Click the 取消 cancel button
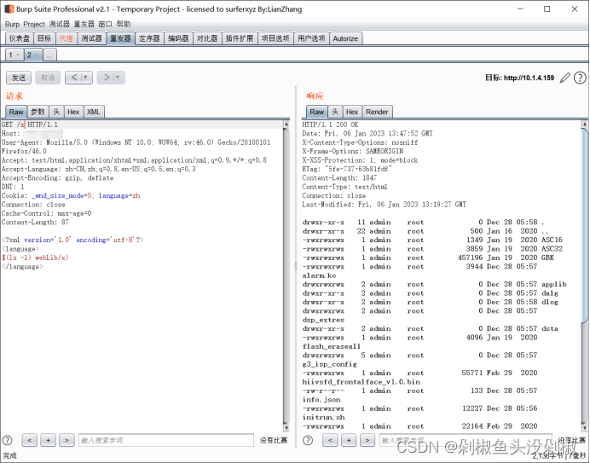 pyautogui.click(x=48, y=78)
